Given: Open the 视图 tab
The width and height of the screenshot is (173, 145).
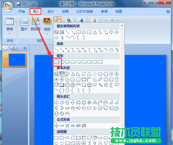Looking at the screenshot, I should (x=119, y=11).
